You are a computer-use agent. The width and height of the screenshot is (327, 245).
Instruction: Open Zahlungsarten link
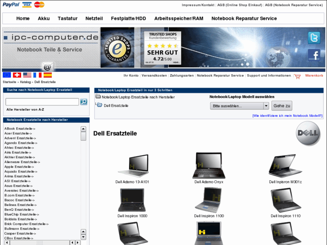(x=182, y=76)
